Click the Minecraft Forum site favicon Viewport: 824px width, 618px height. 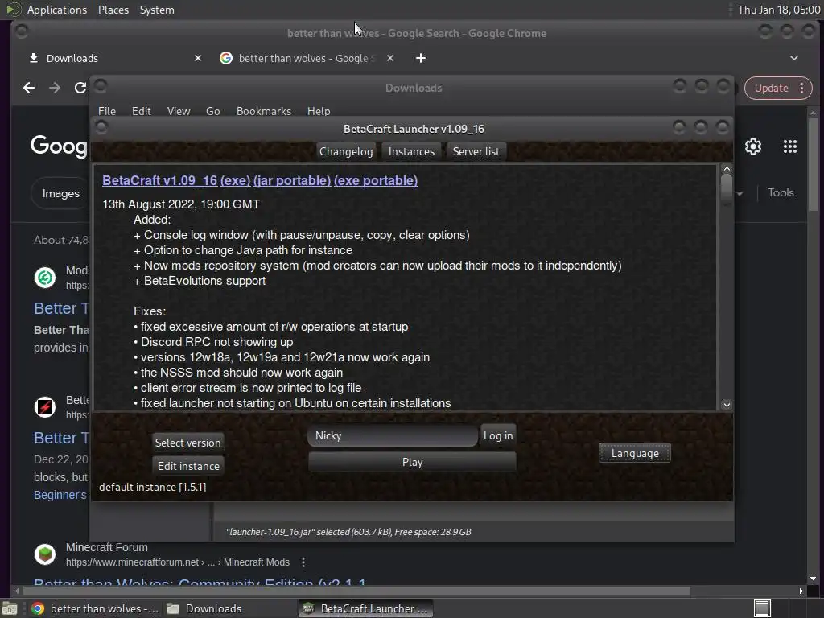point(45,554)
